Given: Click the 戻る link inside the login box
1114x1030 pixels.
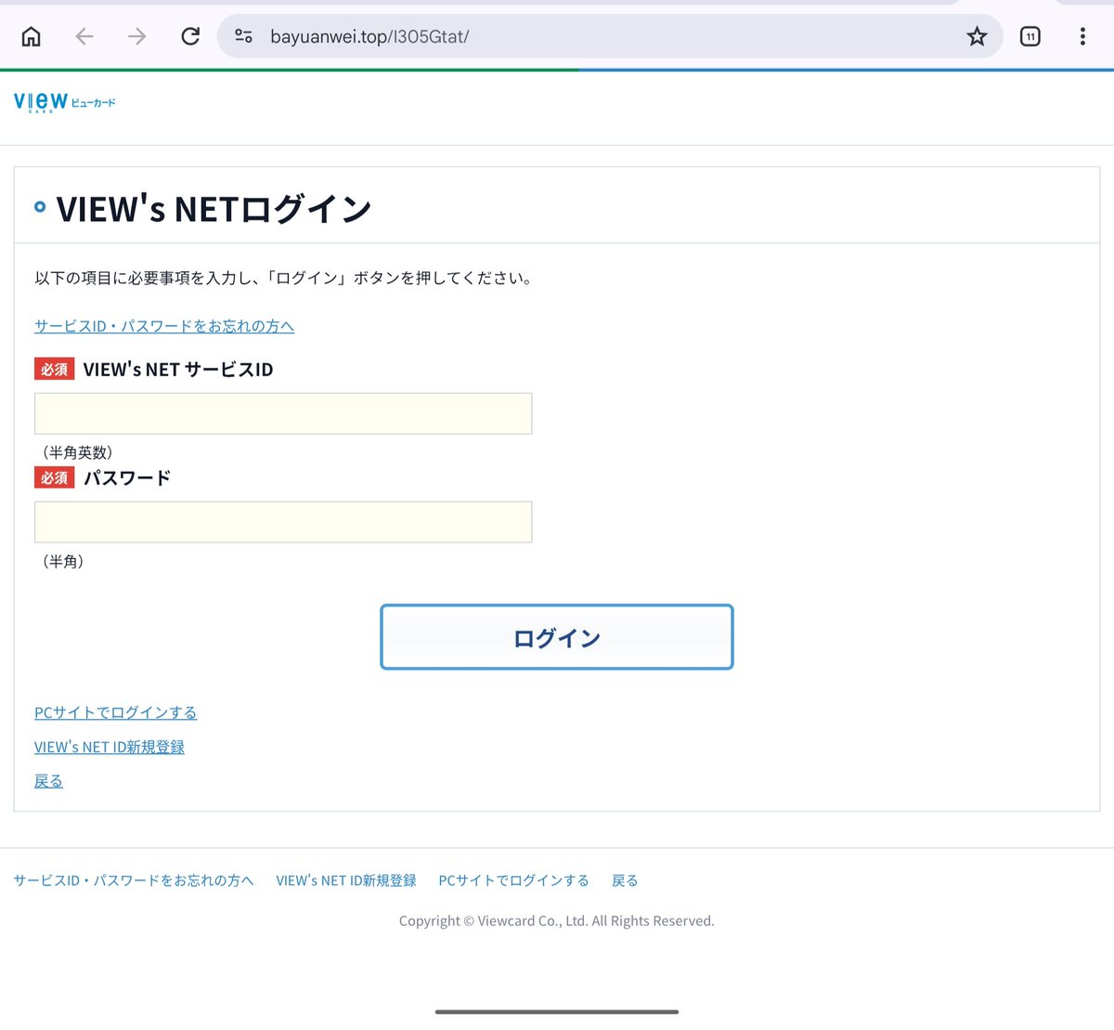Looking at the screenshot, I should 48,781.
